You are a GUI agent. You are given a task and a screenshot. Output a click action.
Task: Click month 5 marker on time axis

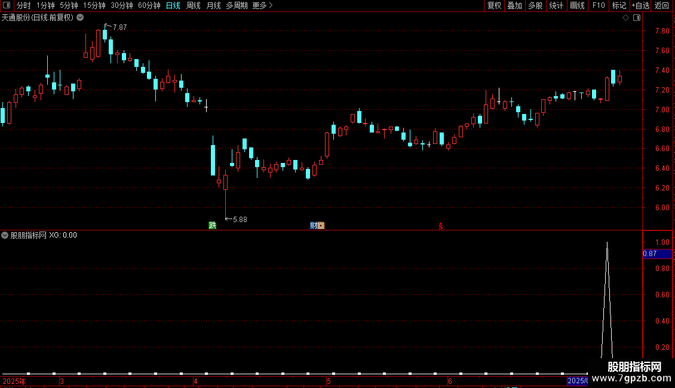click(x=329, y=381)
